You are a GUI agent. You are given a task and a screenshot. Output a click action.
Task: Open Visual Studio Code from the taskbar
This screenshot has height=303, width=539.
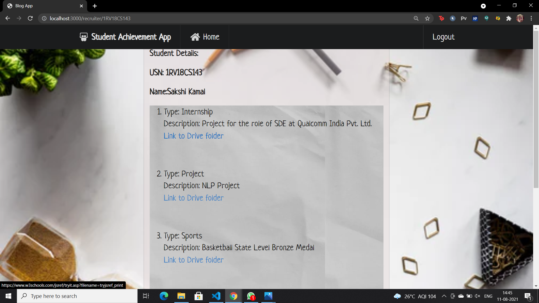tap(216, 296)
